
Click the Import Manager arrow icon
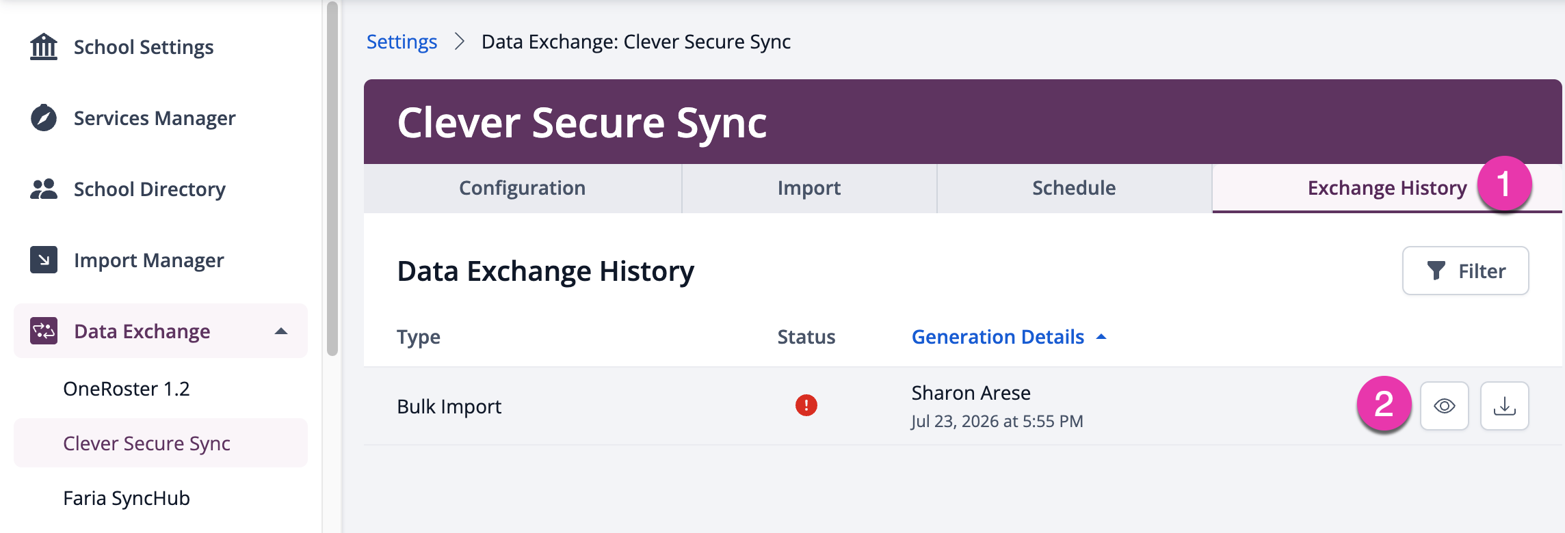coord(44,260)
